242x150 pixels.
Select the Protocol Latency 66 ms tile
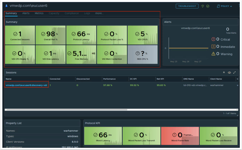[x=81, y=35]
